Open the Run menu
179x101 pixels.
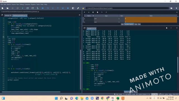[x=18, y=4]
